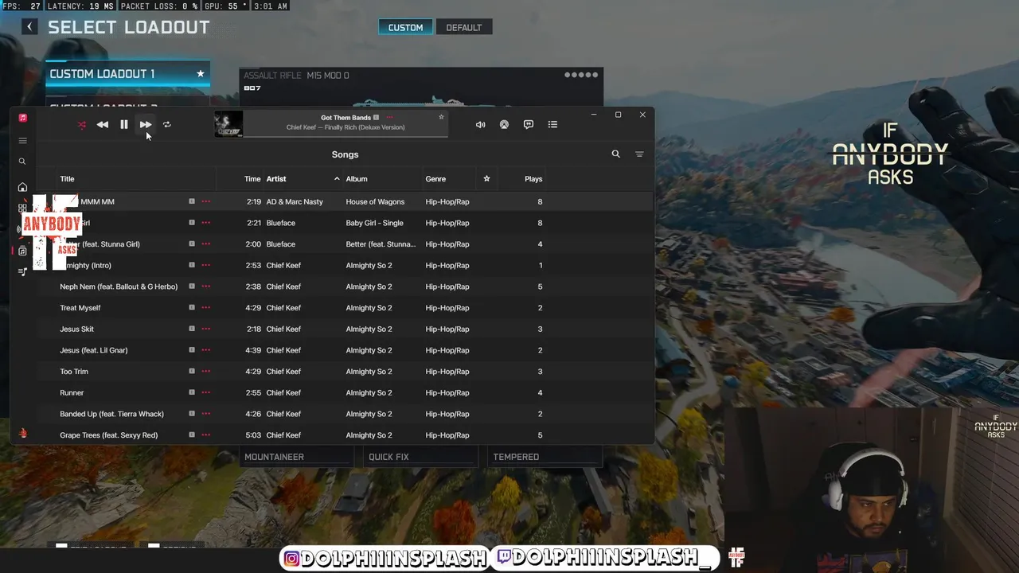
Task: Select the TEMPERED perk slot
Action: 545,457
